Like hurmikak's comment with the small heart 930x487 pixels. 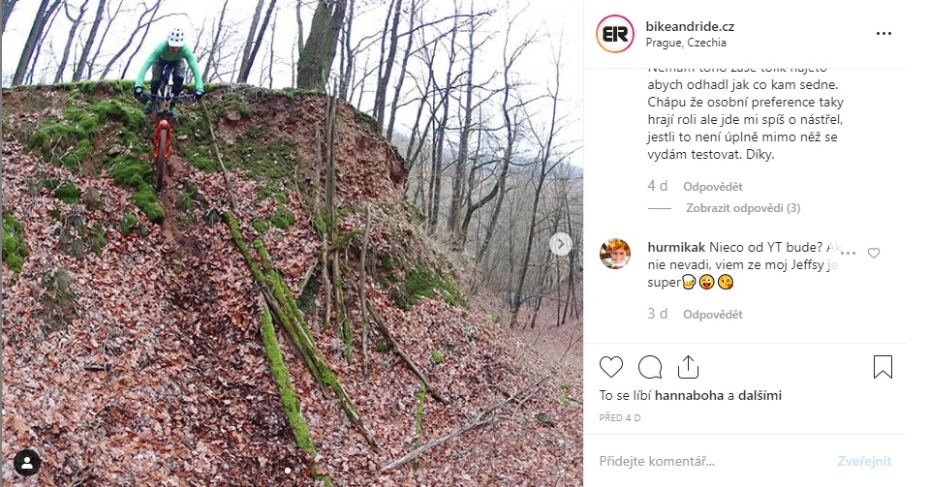(874, 253)
